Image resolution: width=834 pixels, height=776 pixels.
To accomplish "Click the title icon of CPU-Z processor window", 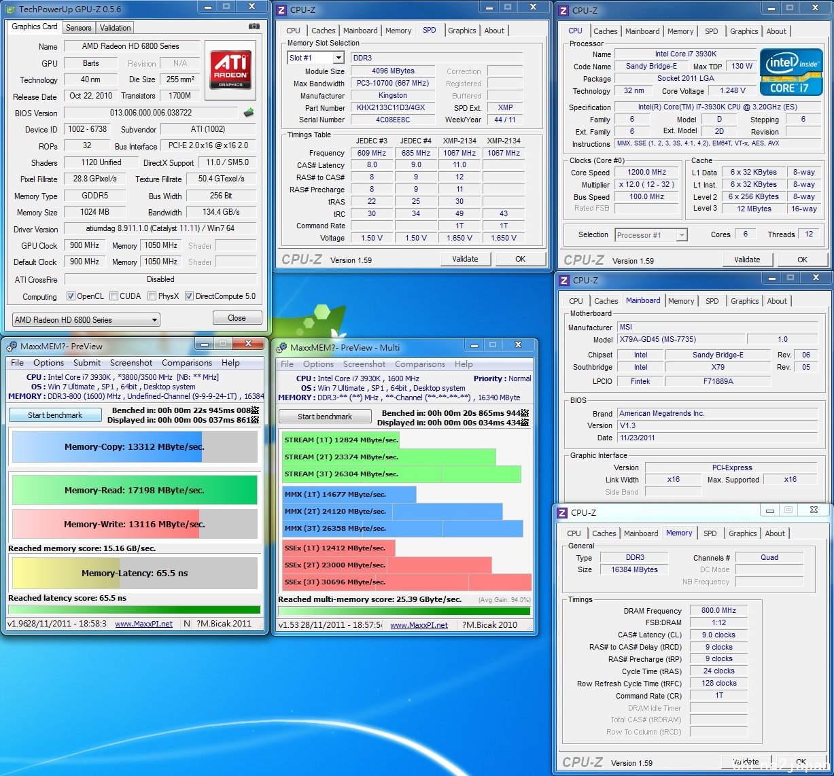I will tap(563, 11).
